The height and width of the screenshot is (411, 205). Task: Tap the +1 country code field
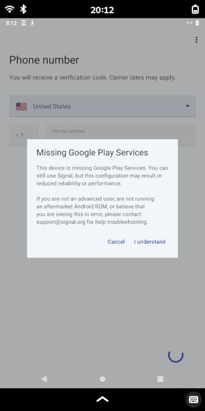24,135
